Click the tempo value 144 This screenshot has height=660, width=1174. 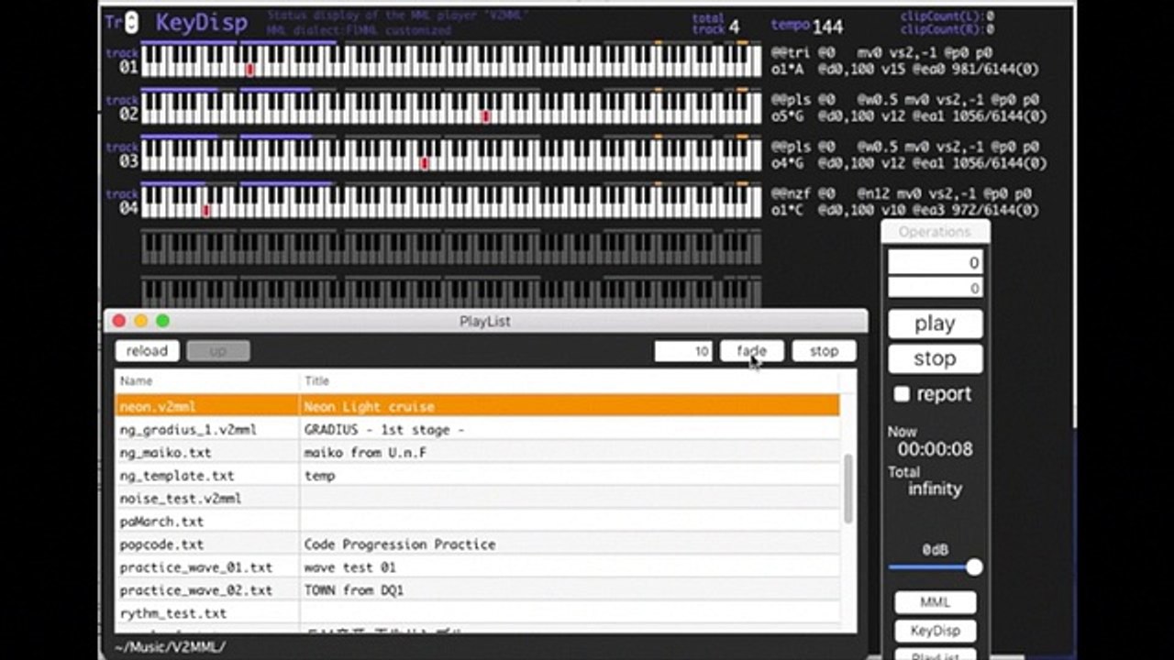827,27
